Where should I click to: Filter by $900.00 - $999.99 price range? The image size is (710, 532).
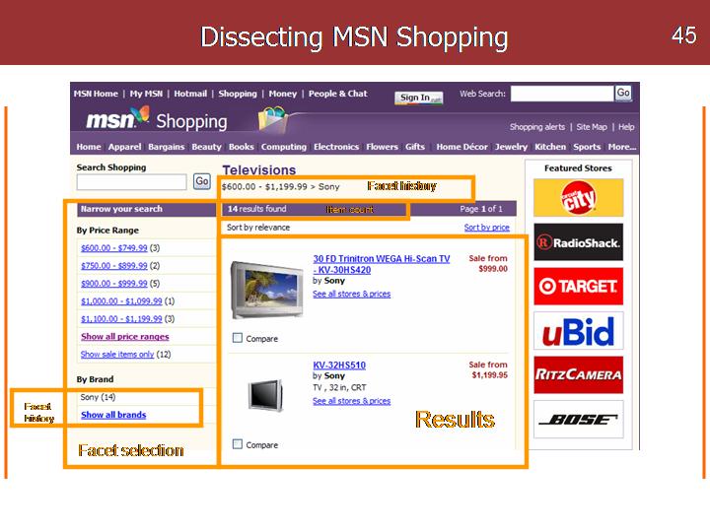click(x=114, y=283)
